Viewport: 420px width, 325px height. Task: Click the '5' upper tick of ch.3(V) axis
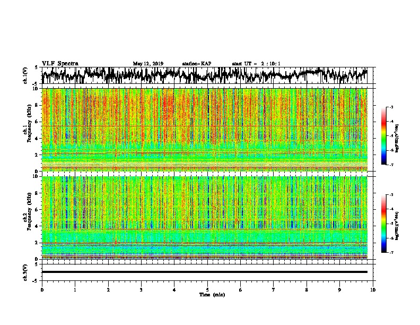coord(36,264)
